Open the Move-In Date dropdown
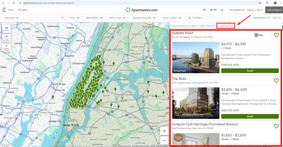The image size is (283, 147). [172, 18]
